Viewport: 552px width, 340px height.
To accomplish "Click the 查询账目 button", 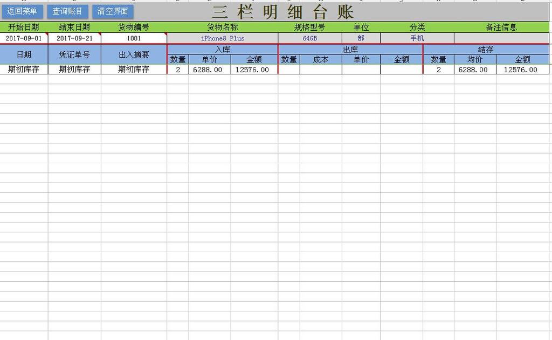I will pyautogui.click(x=66, y=10).
